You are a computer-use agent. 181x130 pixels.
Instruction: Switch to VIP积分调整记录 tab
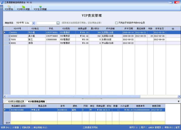[x=16, y=102]
